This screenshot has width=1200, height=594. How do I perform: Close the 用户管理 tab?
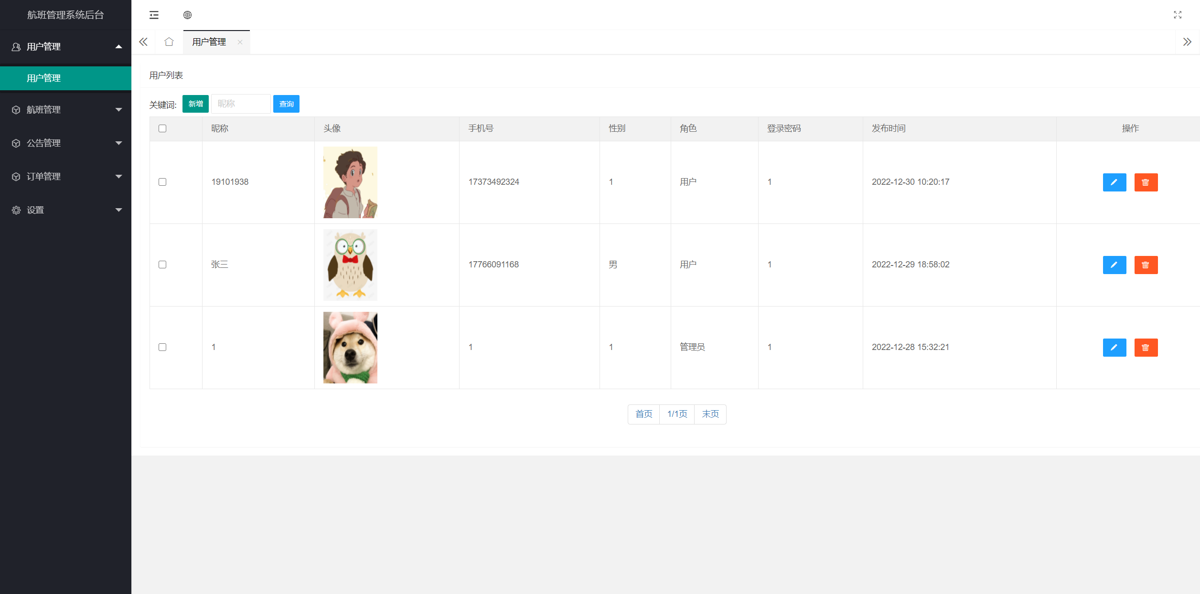240,42
